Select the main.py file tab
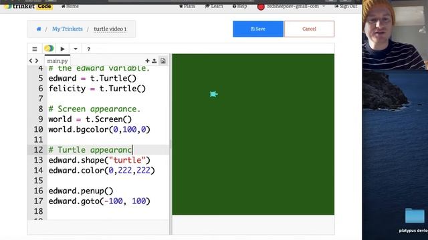Screen dimensions: 428x240 [58, 61]
